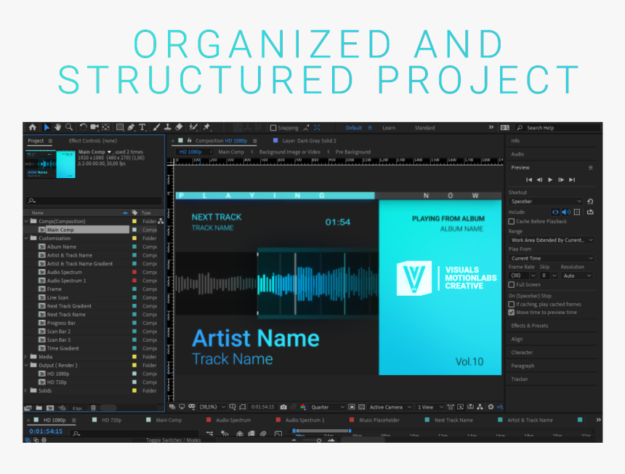Select the Rectangle shape tool
Viewport: 625px width, 474px height.
point(120,127)
